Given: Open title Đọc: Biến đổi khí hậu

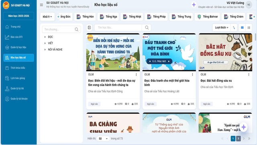Looking at the screenshot, I should 112,83.
